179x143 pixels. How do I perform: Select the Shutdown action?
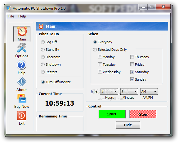tap(43, 64)
